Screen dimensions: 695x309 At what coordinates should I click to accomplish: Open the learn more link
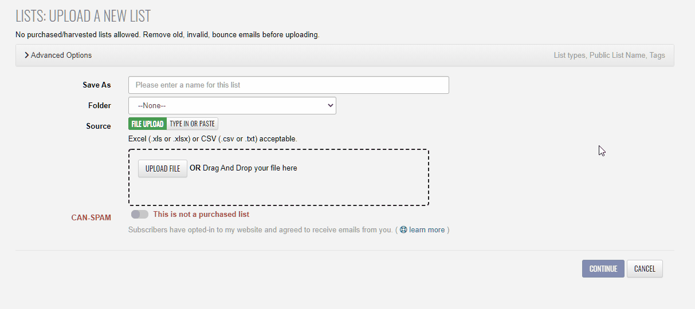click(x=427, y=230)
